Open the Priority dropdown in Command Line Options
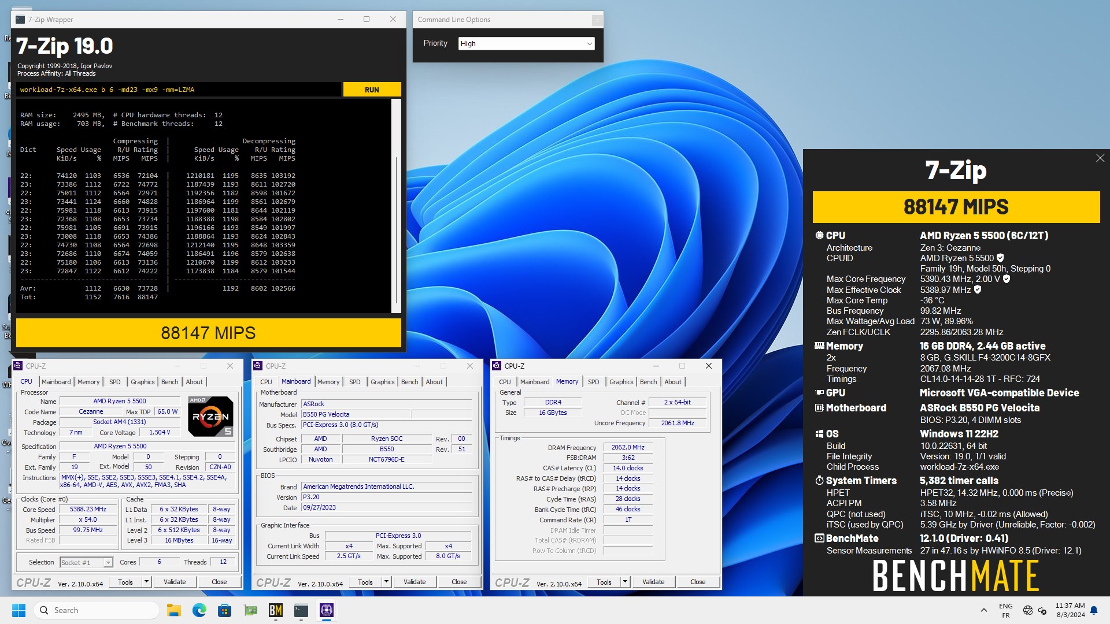 click(526, 43)
